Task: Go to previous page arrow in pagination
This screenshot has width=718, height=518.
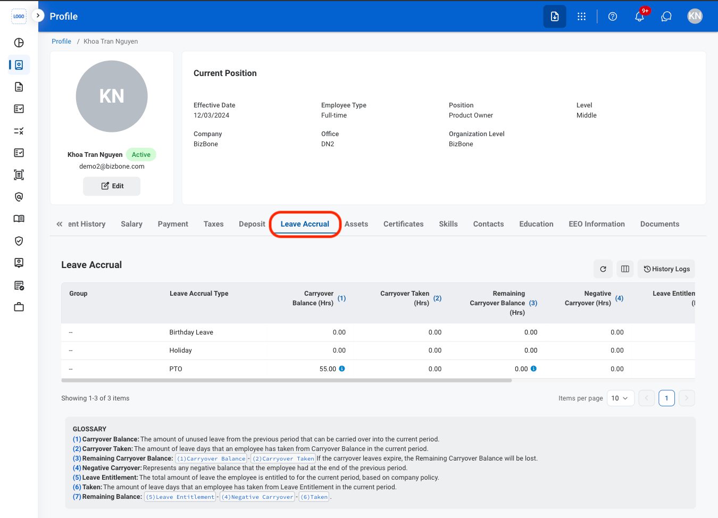Action: [647, 398]
